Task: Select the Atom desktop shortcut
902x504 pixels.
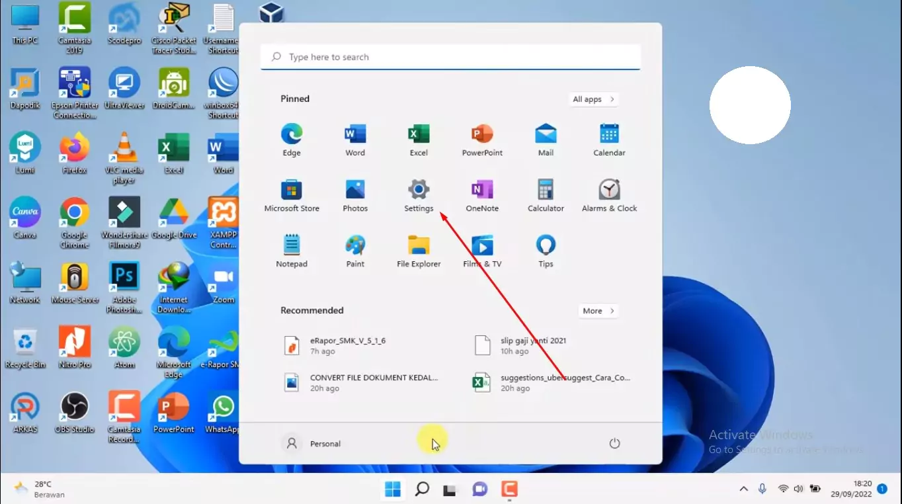Action: (124, 348)
